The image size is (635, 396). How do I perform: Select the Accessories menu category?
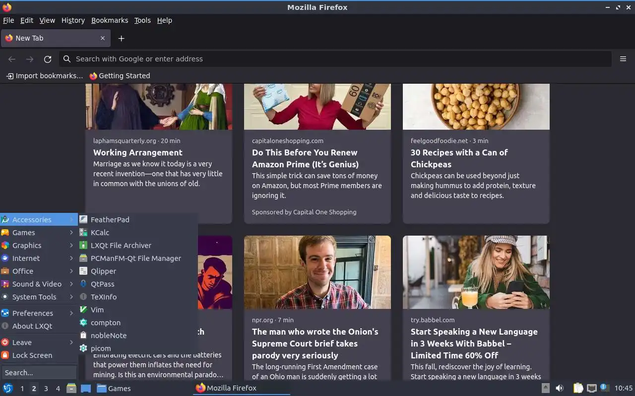(x=38, y=219)
